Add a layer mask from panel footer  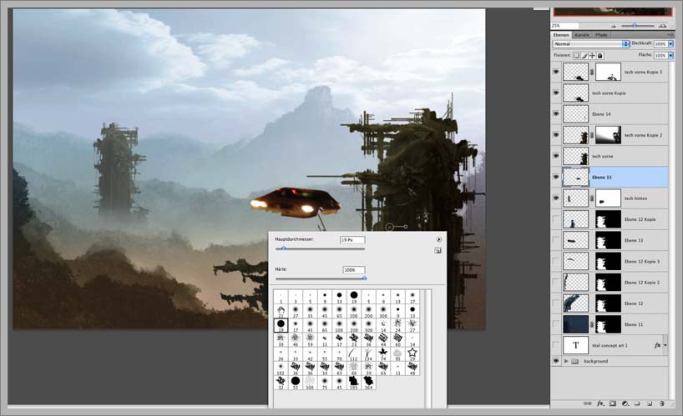pyautogui.click(x=612, y=403)
